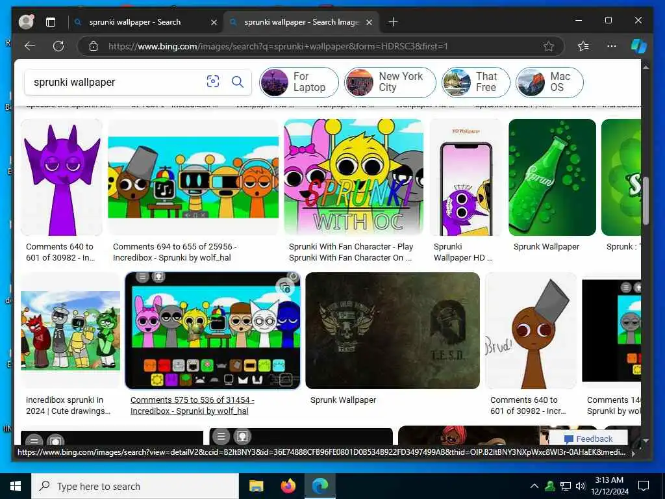This screenshot has width=665, height=499.
Task: Click the Feedback button
Action: pos(588,439)
